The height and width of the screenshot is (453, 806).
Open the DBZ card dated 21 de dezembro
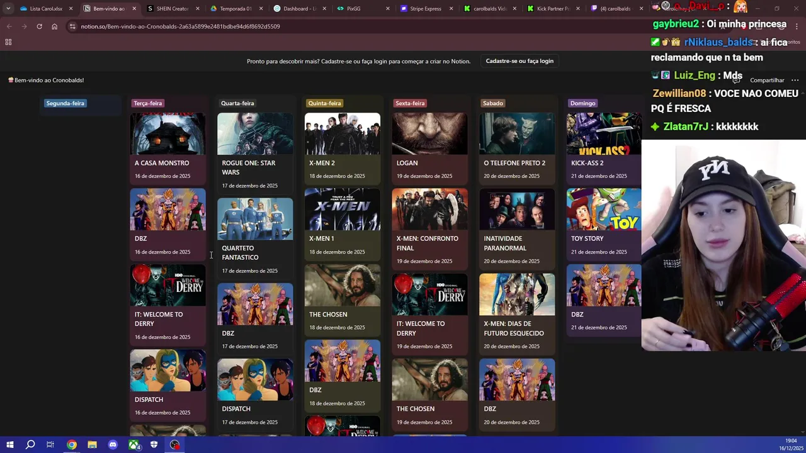click(603, 299)
